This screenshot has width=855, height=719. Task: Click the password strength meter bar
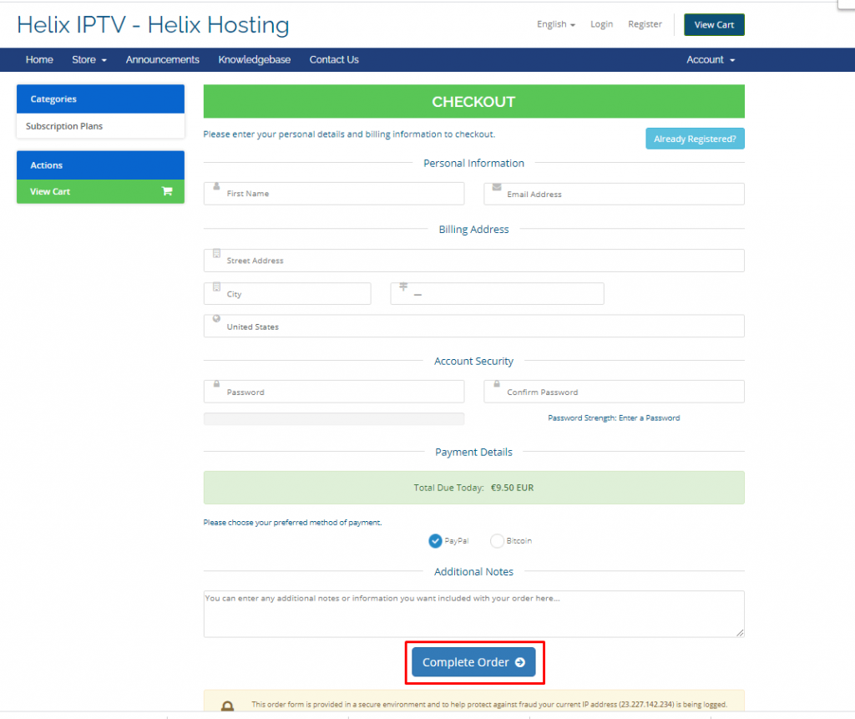(x=334, y=418)
